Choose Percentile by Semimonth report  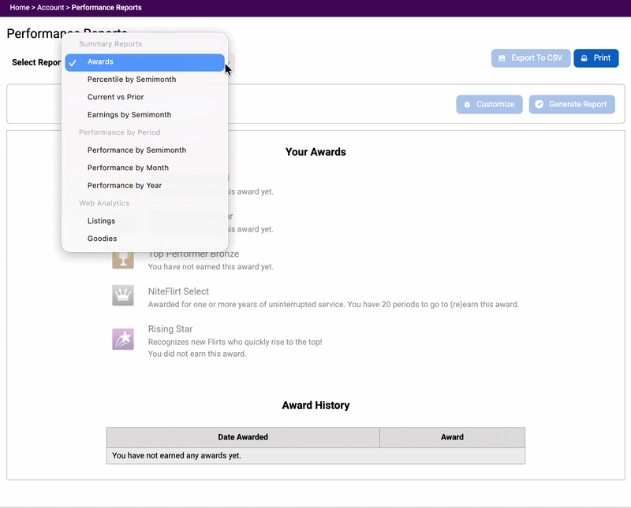(144, 80)
